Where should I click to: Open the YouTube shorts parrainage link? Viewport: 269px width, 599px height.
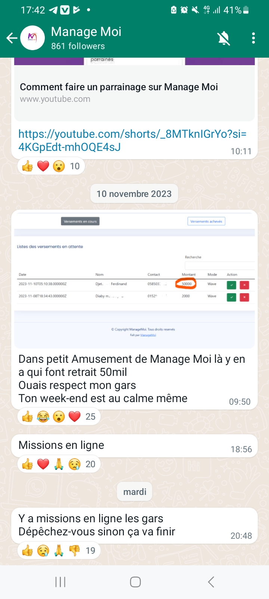[132, 140]
